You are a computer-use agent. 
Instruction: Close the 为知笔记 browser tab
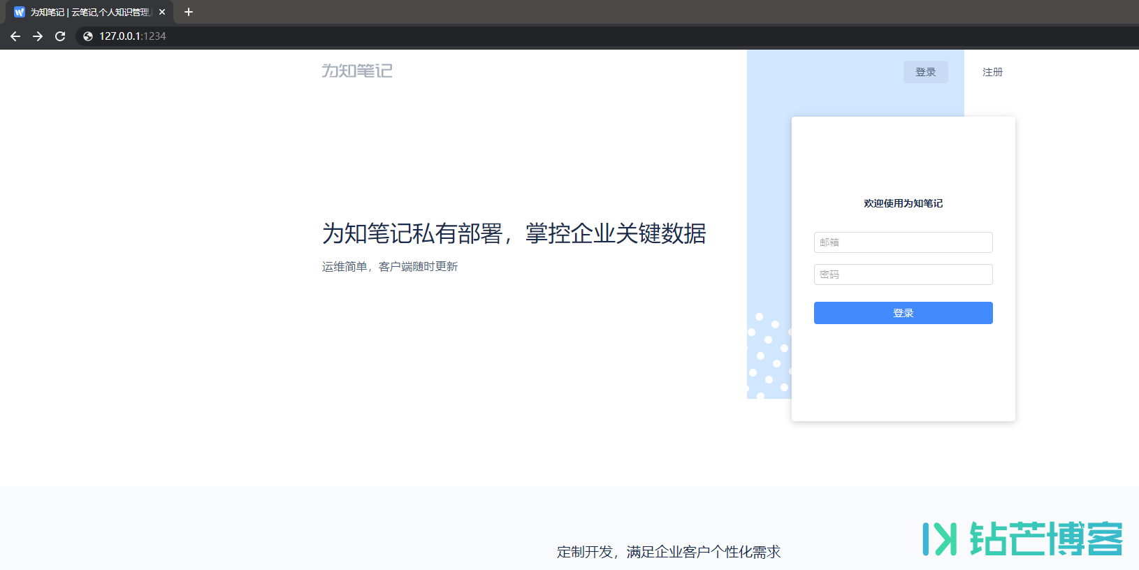[x=162, y=12]
